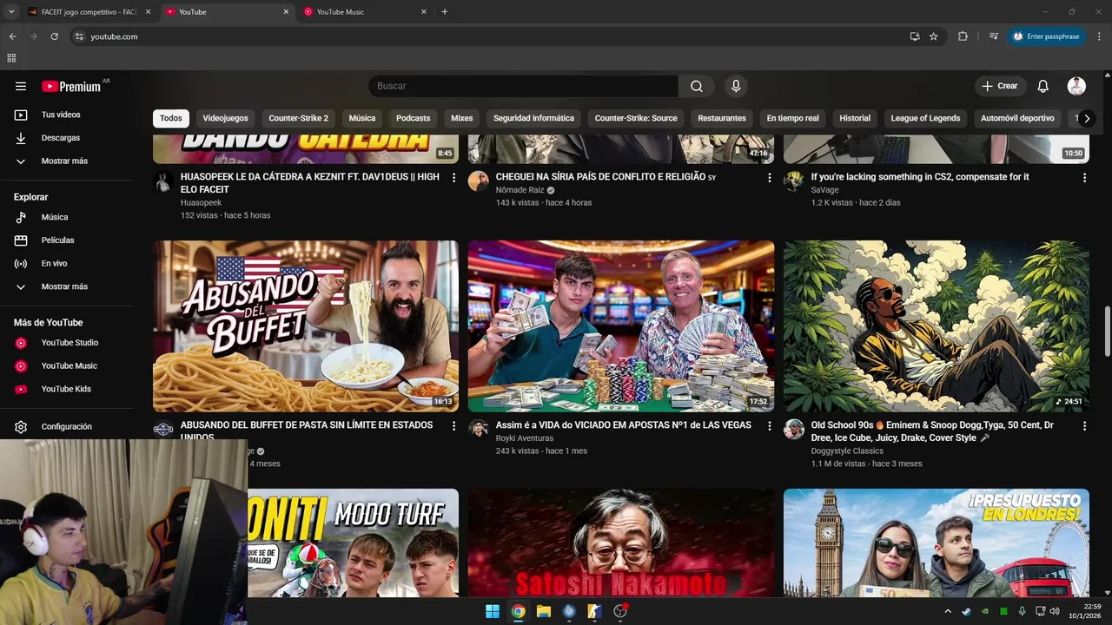This screenshot has width=1112, height=625.
Task: Open a new browser tab
Action: [445, 12]
